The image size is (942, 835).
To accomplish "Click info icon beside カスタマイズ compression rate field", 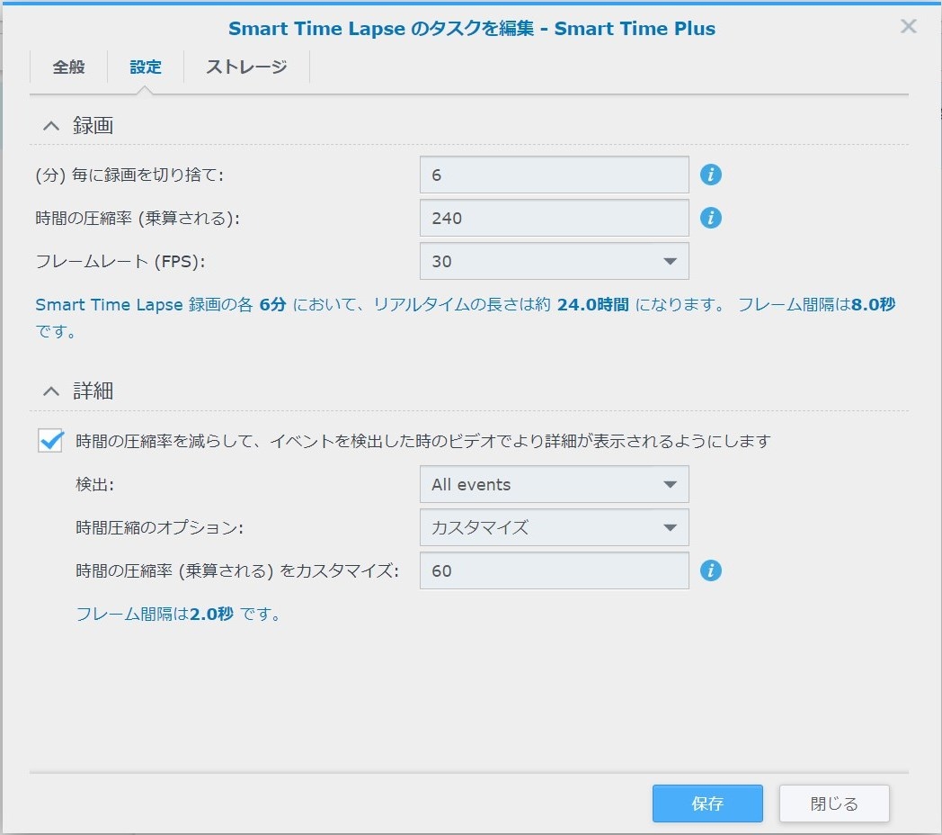I will click(711, 570).
